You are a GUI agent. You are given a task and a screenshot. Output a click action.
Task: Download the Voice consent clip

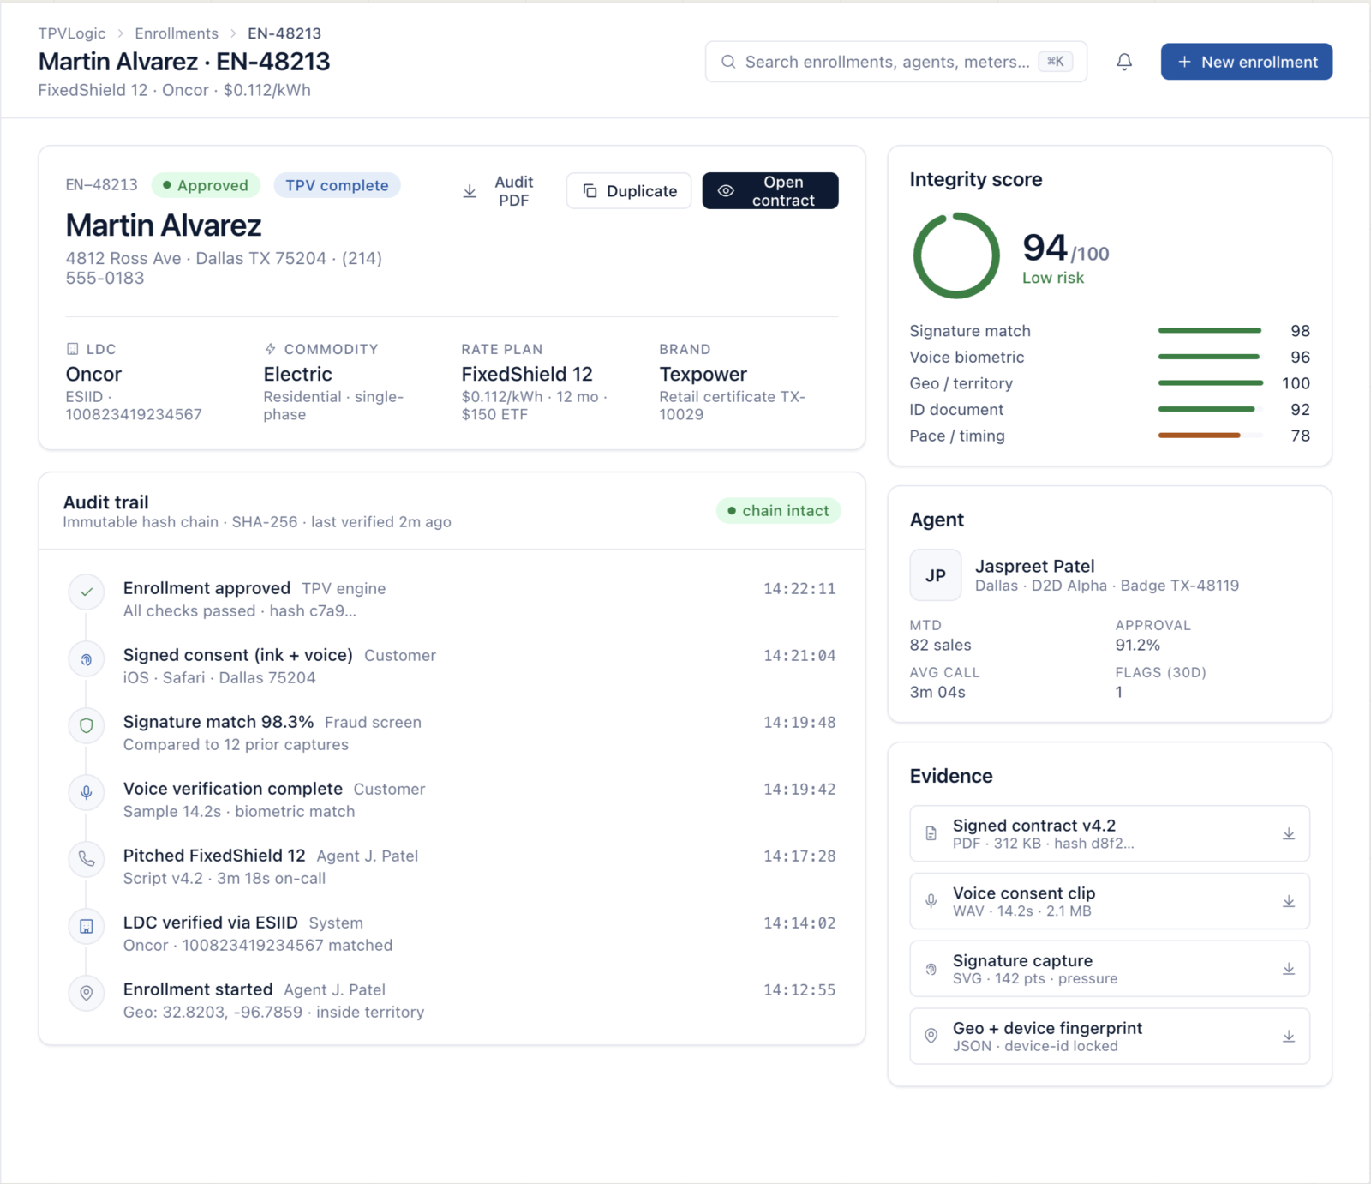(1288, 902)
